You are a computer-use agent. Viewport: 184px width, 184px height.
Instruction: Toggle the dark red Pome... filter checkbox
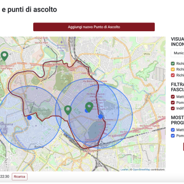click(173, 103)
